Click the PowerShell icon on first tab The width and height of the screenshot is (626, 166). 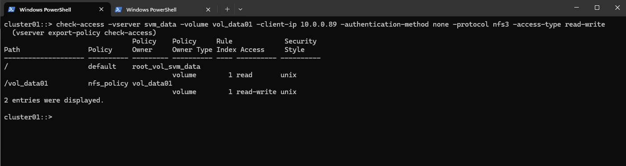click(12, 9)
